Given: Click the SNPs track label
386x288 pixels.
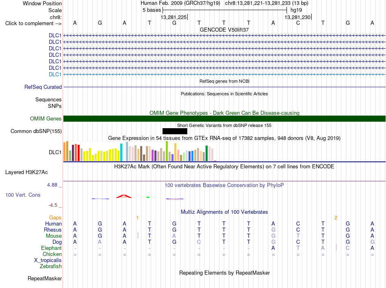Looking at the screenshot, I should coord(55,106).
